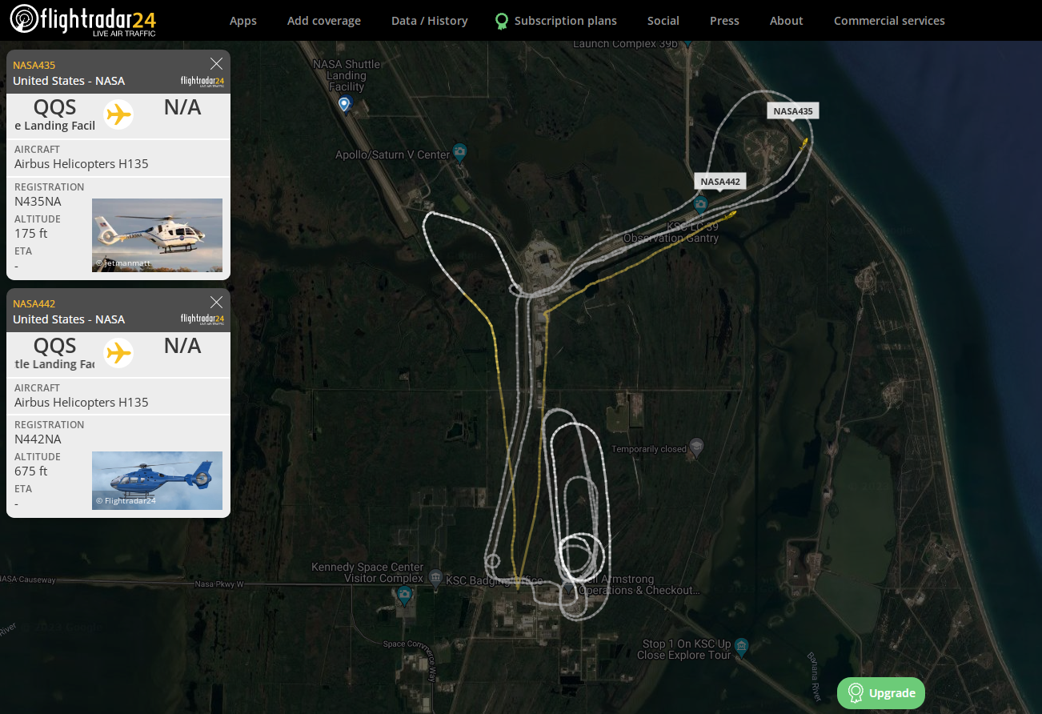Open the white NASA helicopter photo

click(157, 235)
